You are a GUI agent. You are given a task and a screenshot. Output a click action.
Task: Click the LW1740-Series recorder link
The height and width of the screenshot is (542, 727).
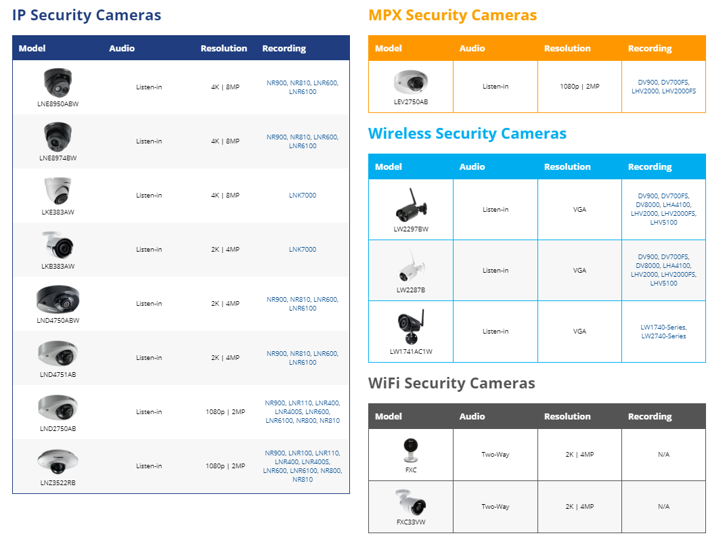click(663, 328)
